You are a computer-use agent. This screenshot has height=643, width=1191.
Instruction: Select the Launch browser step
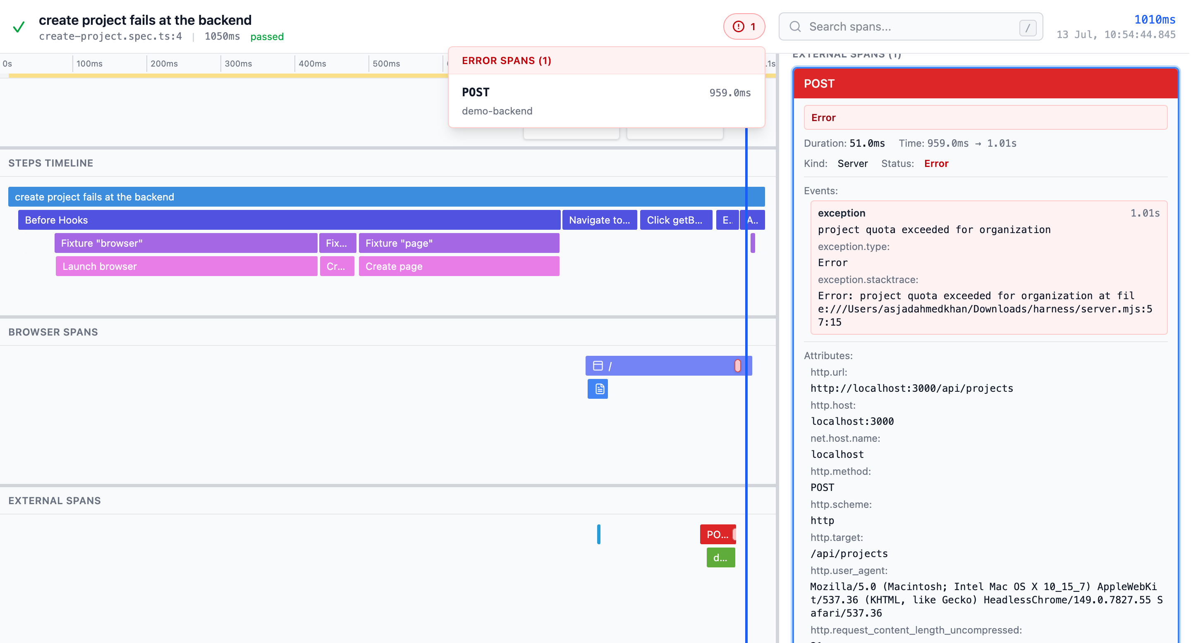point(187,266)
